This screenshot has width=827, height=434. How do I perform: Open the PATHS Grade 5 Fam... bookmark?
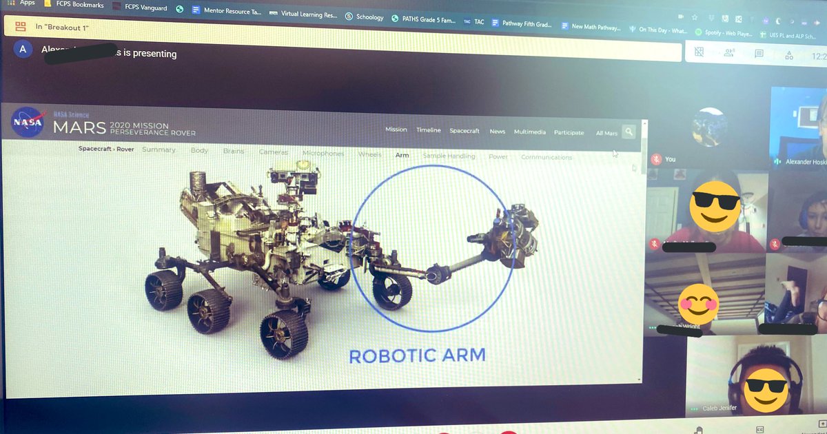point(423,20)
